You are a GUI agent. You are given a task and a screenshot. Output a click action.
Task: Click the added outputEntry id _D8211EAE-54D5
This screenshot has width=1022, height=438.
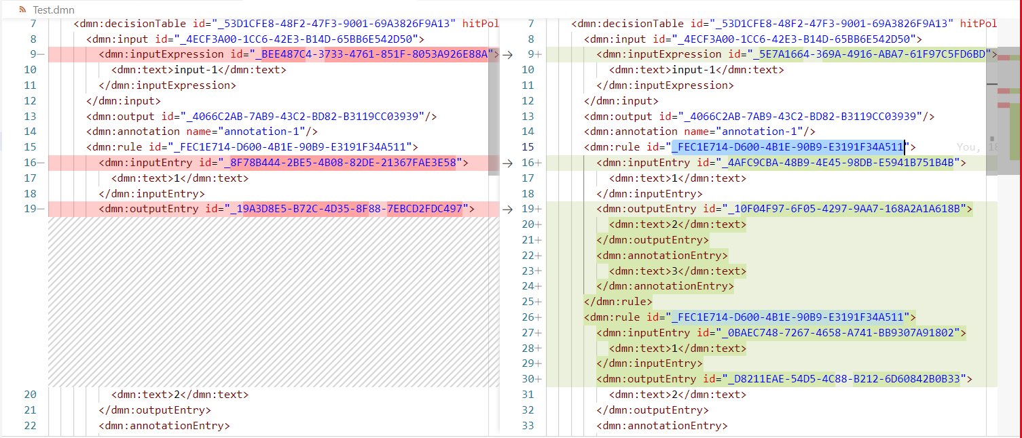(845, 379)
